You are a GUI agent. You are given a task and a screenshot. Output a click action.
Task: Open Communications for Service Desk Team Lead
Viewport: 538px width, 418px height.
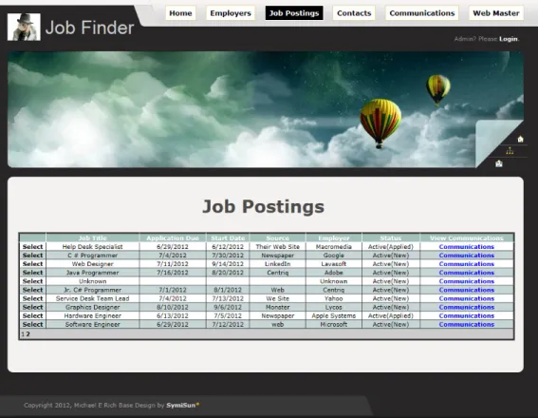click(467, 298)
